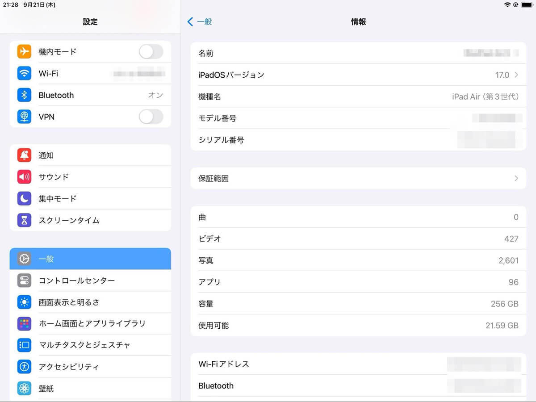Open 画面表示と明るさ settings
This screenshot has width=536, height=402.
tap(90, 302)
